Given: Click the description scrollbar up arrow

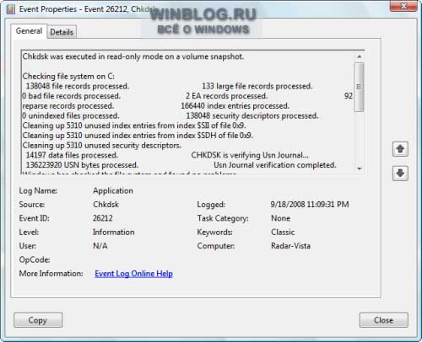Looking at the screenshot, I should [x=360, y=56].
